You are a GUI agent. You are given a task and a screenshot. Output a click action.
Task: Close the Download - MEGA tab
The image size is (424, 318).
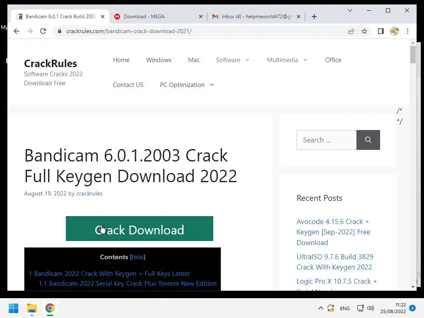click(201, 17)
